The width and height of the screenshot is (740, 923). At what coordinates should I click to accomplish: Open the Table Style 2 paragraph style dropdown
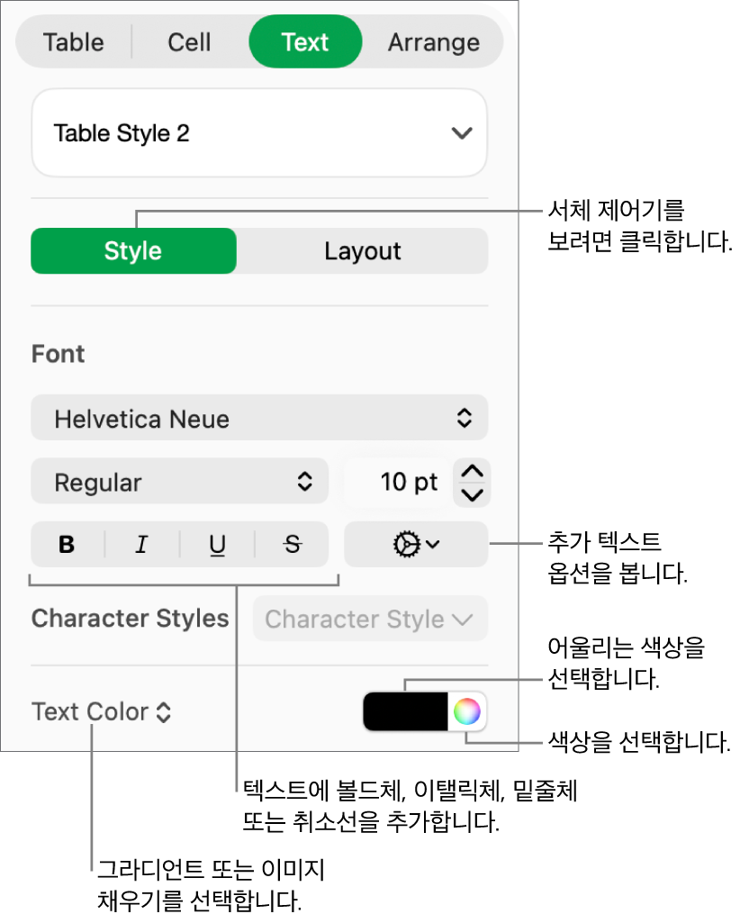point(259,133)
